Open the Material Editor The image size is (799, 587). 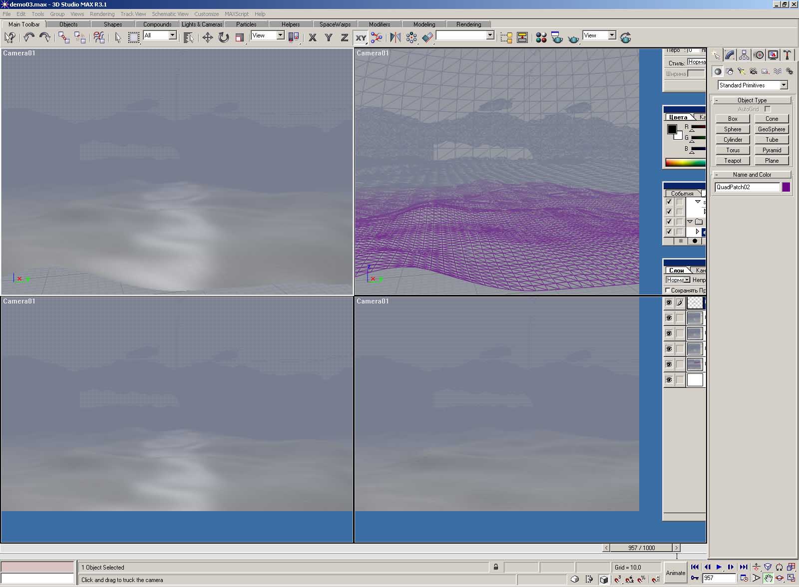[541, 37]
